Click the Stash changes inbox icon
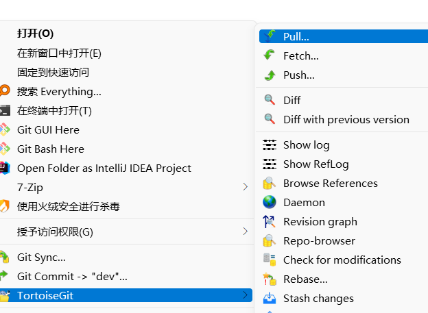 270,299
